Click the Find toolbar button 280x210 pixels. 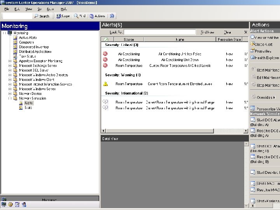point(80,16)
